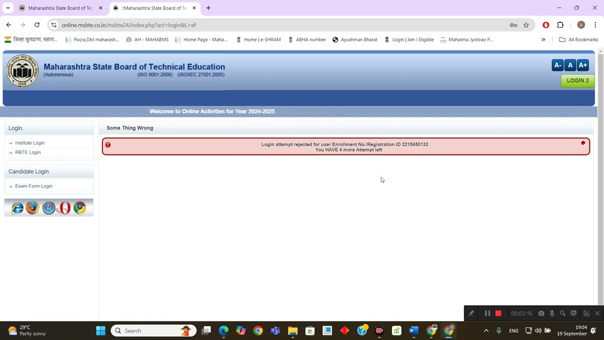Toggle the recorder microphone mute icon
The height and width of the screenshot is (340, 604).
coord(552,313)
